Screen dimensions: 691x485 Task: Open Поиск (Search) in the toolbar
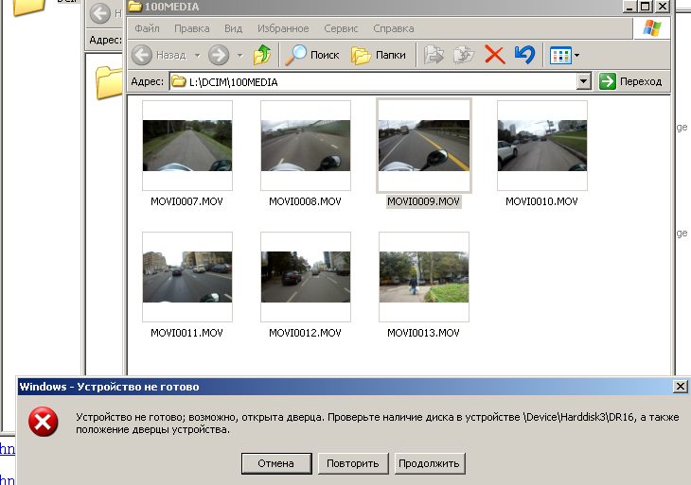click(x=312, y=55)
